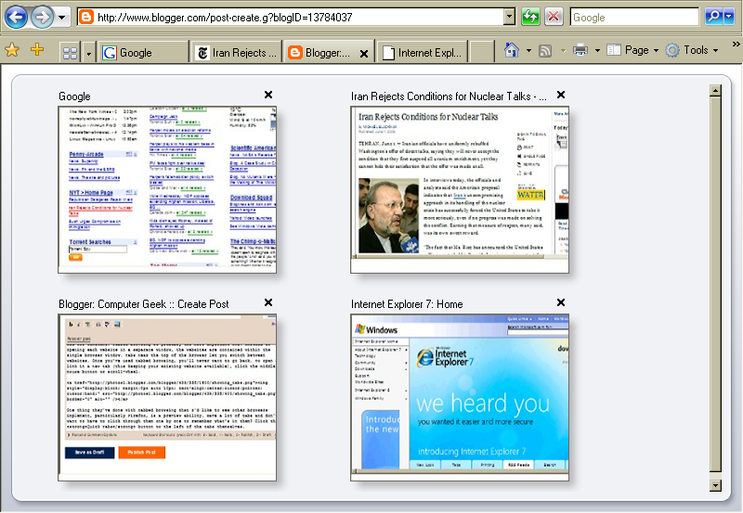Image resolution: width=743 pixels, height=513 pixels.
Task: Click the Search magnifier button
Action: (713, 17)
